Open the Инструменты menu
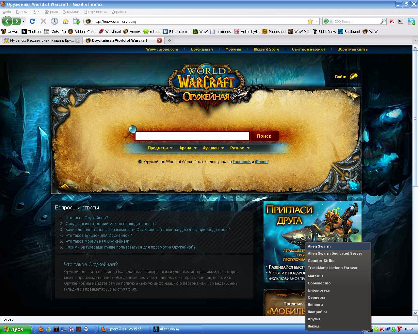The height and width of the screenshot is (334, 418). tap(95, 12)
